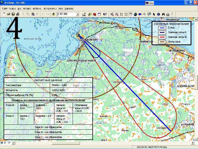
Task: Click vertical scrollbar up arrow
Action: [196, 20]
